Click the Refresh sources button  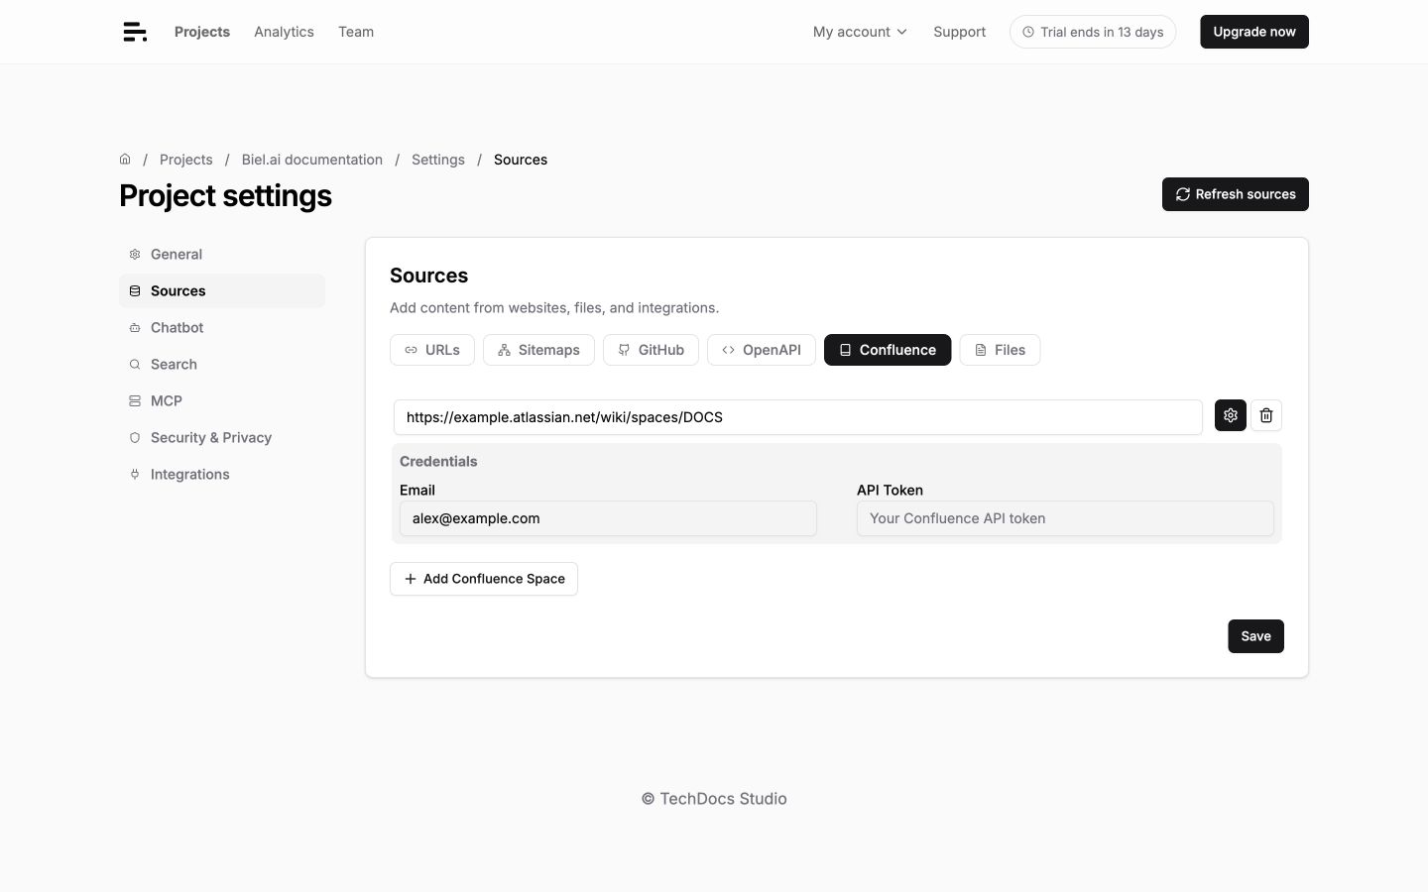[1236, 194]
